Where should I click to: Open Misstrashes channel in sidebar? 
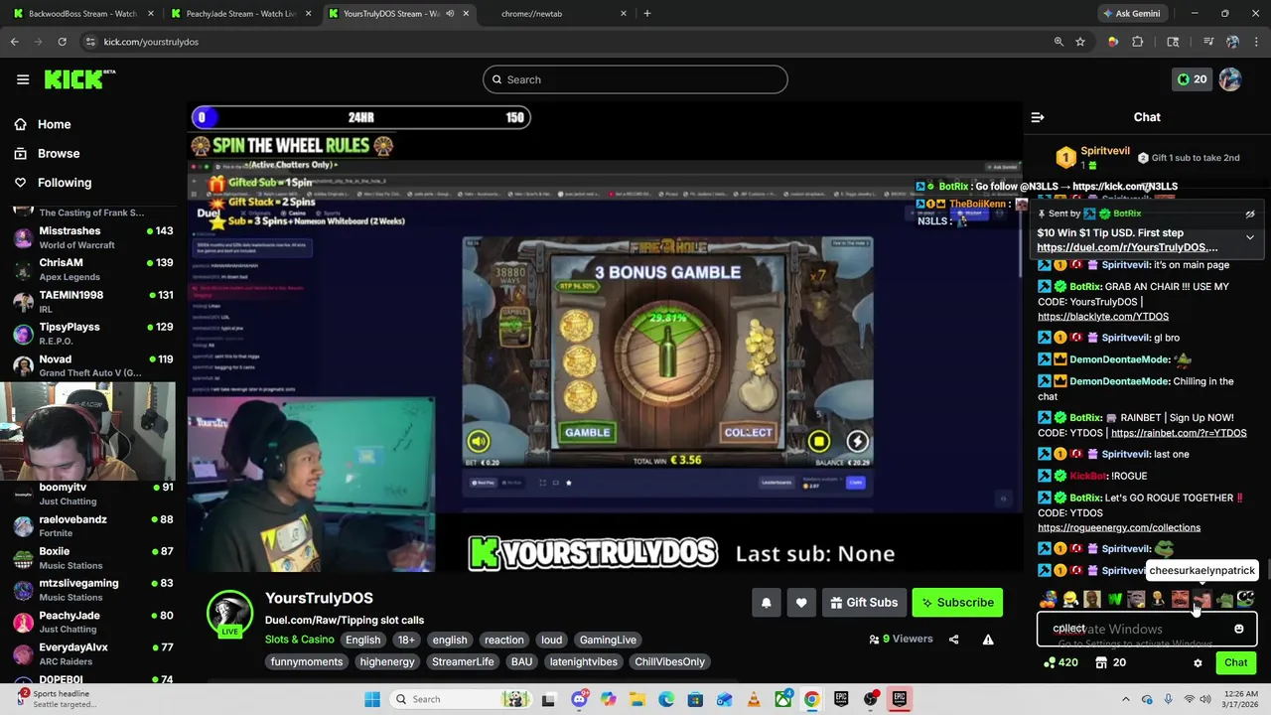tap(91, 237)
